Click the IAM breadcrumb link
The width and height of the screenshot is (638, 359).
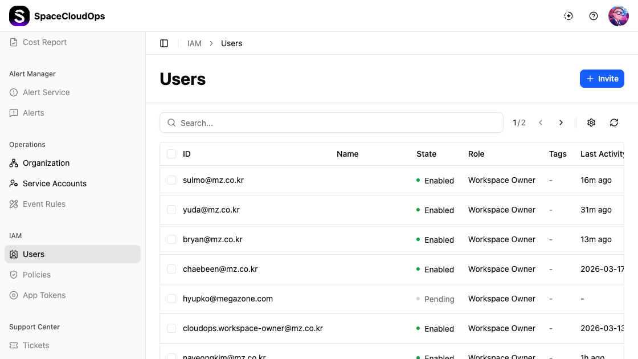click(194, 43)
